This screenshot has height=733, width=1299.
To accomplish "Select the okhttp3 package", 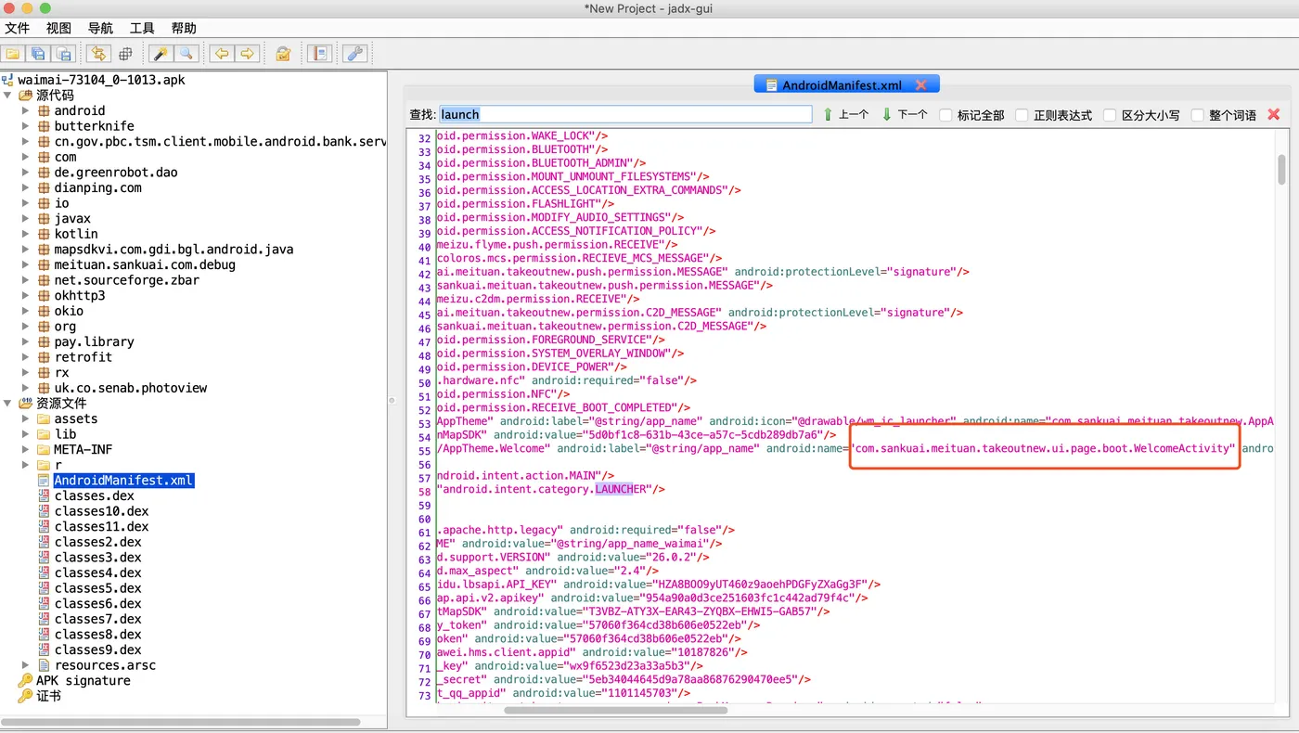I will [79, 295].
